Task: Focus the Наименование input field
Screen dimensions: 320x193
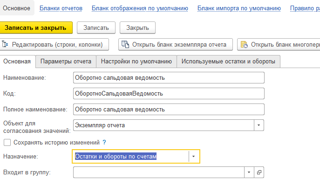Action: pyautogui.click(x=169, y=77)
